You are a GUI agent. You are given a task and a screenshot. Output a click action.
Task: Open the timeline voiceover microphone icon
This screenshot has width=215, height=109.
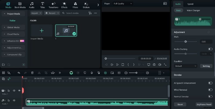[92, 73]
